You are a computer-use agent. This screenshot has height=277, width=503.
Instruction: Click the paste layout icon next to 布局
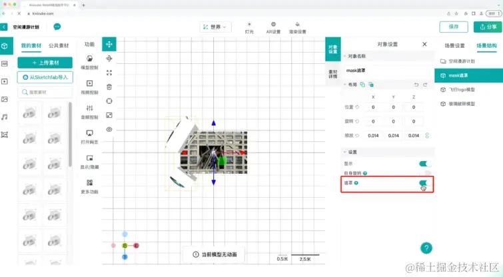pyautogui.click(x=371, y=85)
